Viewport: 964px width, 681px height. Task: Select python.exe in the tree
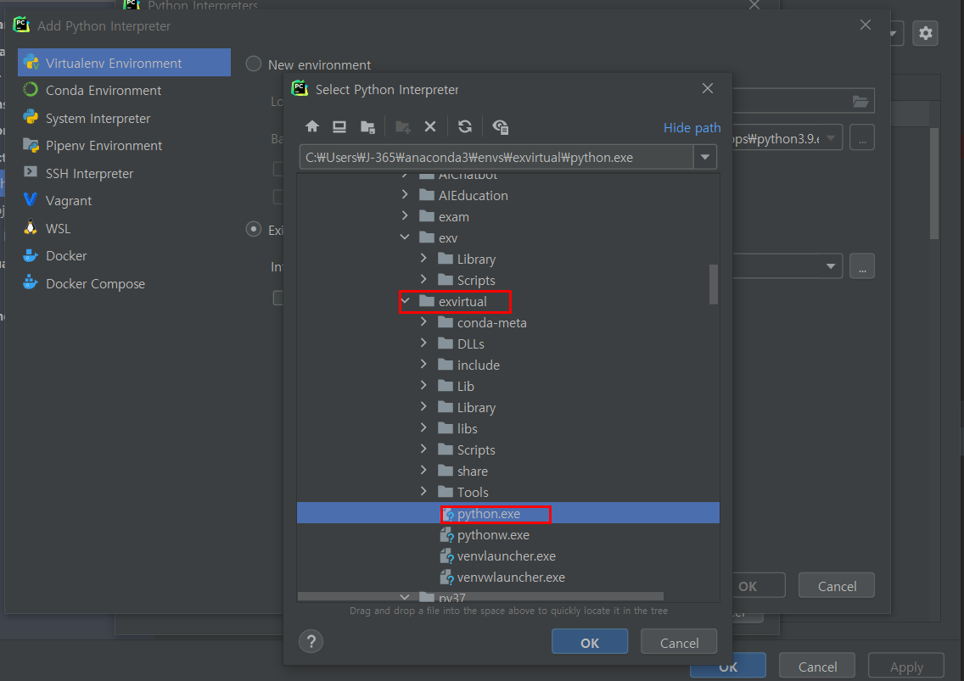(x=507, y=513)
